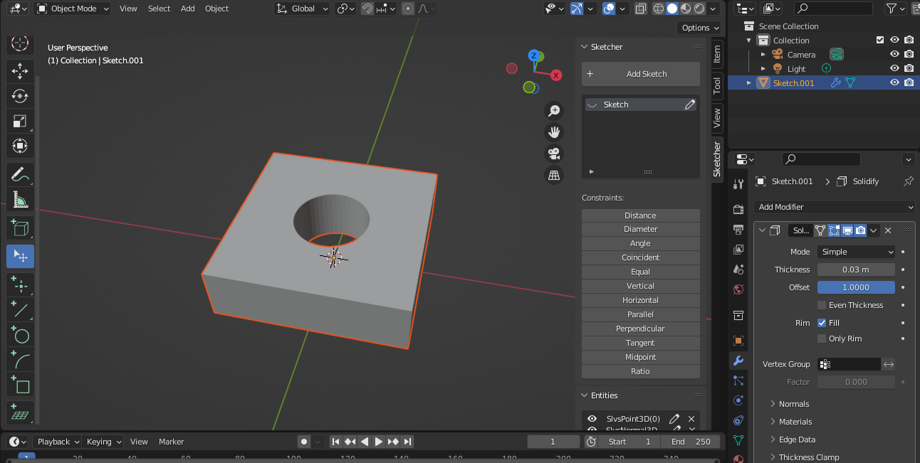This screenshot has width=920, height=463.
Task: Switch perspective/orthographic grid gizmo
Action: pos(554,175)
